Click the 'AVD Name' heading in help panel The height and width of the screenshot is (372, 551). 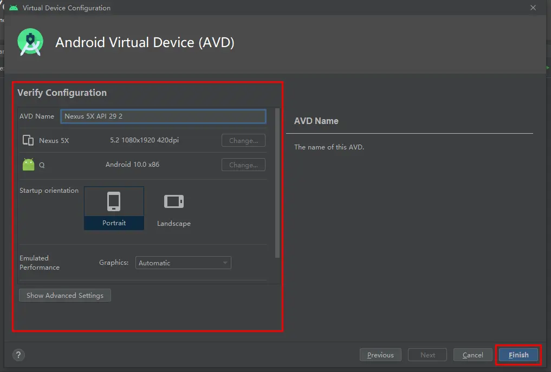316,121
